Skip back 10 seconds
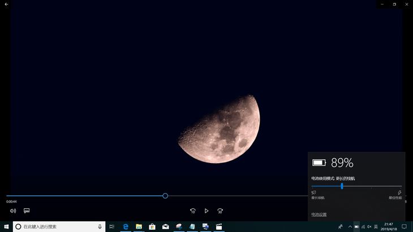The width and height of the screenshot is (413, 232). pyautogui.click(x=192, y=211)
